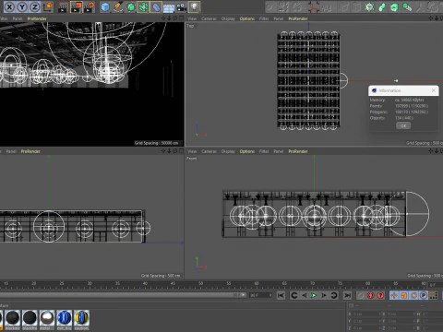
Task: Toggle the Y axis lock
Action: (x=22, y=6)
